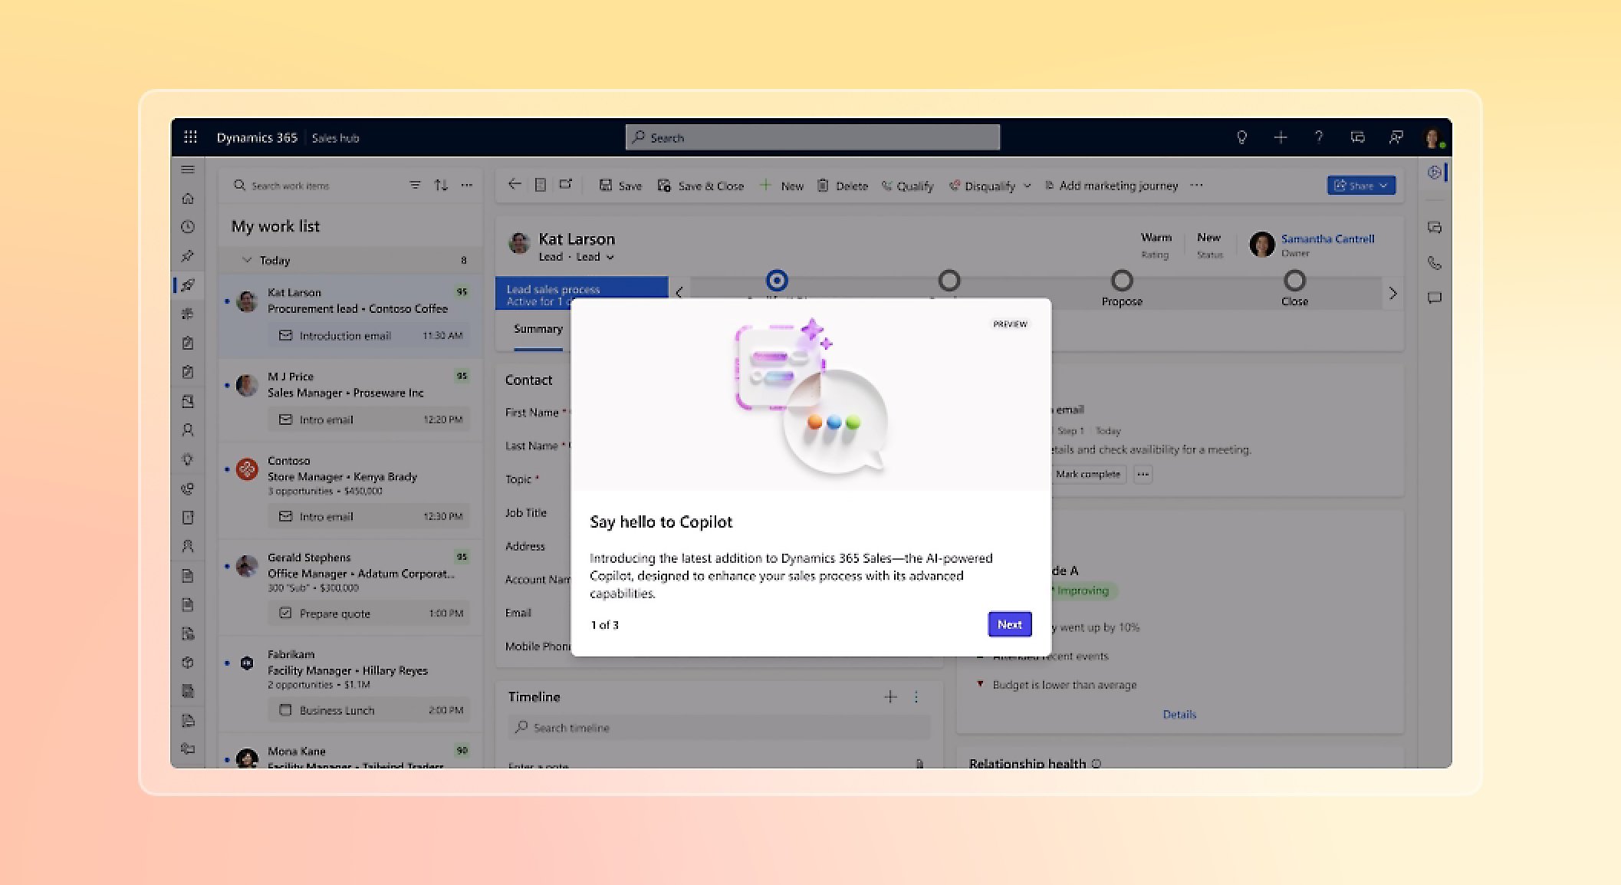
Task: Add a timeline record with the plus icon
Action: pyautogui.click(x=890, y=697)
